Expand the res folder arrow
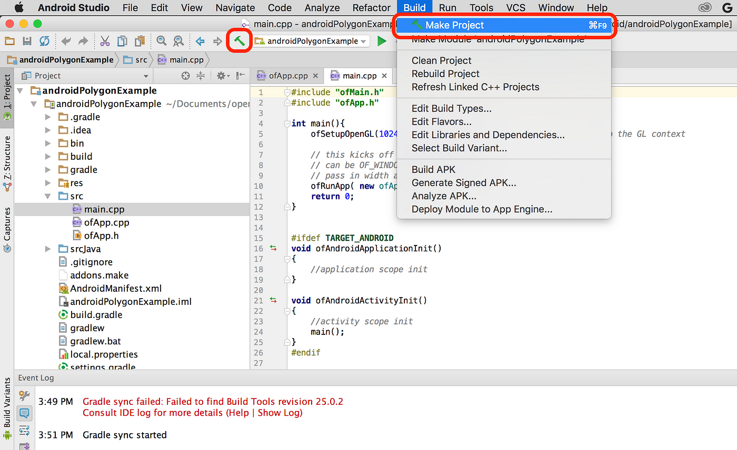 pyautogui.click(x=48, y=183)
